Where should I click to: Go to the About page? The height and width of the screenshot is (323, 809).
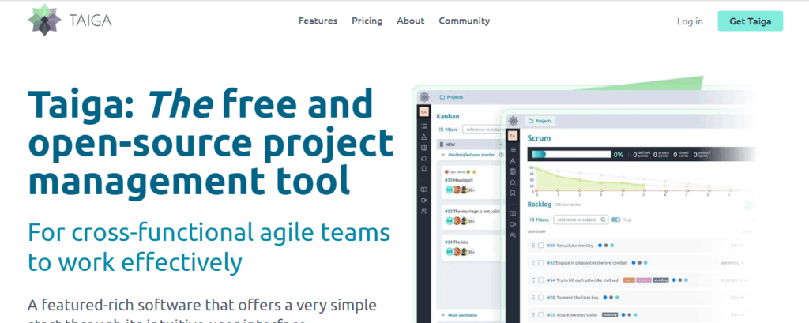pyautogui.click(x=411, y=21)
